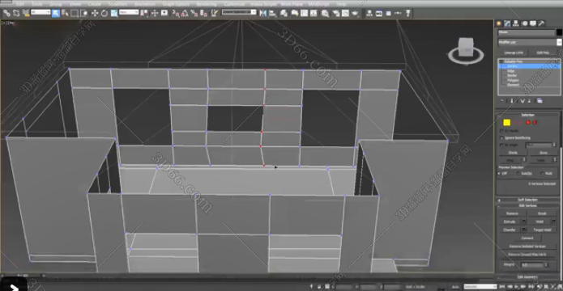563x291 pixels.
Task: Open the Layer Manager icon
Action: point(284,13)
